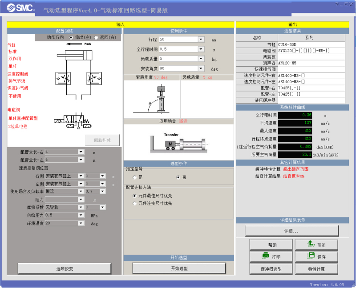The image size is (356, 288).
Task: Click the 供给压力 field 0.5
Action: (61, 215)
